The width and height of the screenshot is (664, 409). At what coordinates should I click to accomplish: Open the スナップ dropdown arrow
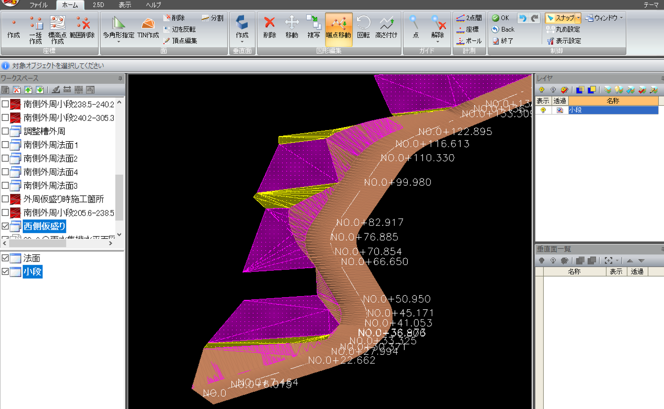pos(578,18)
